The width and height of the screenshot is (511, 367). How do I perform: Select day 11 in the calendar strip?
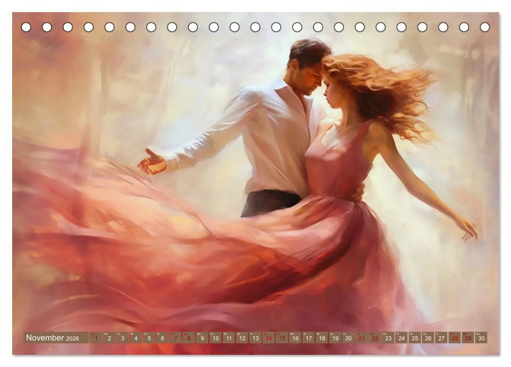[229, 337]
